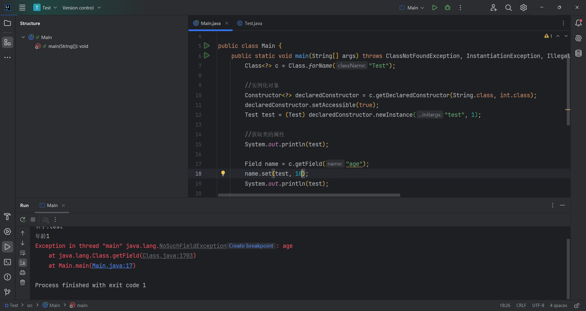Open Main run configuration dropdown

412,8
